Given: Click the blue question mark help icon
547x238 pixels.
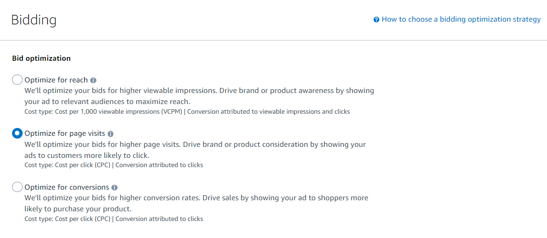Looking at the screenshot, I should point(376,20).
